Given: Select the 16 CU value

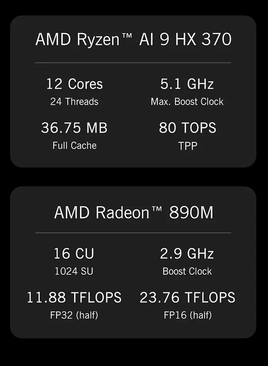Looking at the screenshot, I should click(74, 254).
